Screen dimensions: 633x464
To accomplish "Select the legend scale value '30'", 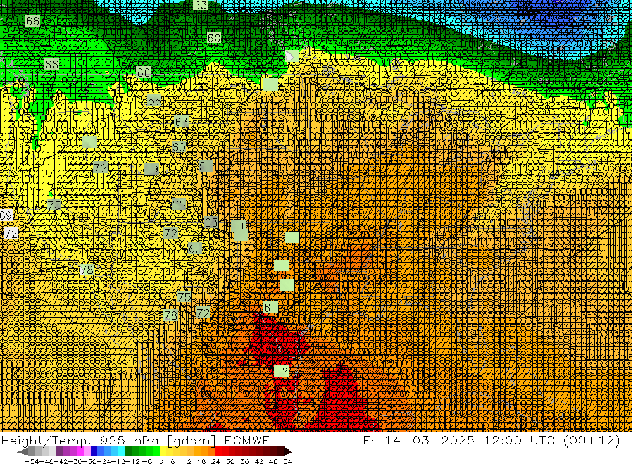I will point(230,461).
